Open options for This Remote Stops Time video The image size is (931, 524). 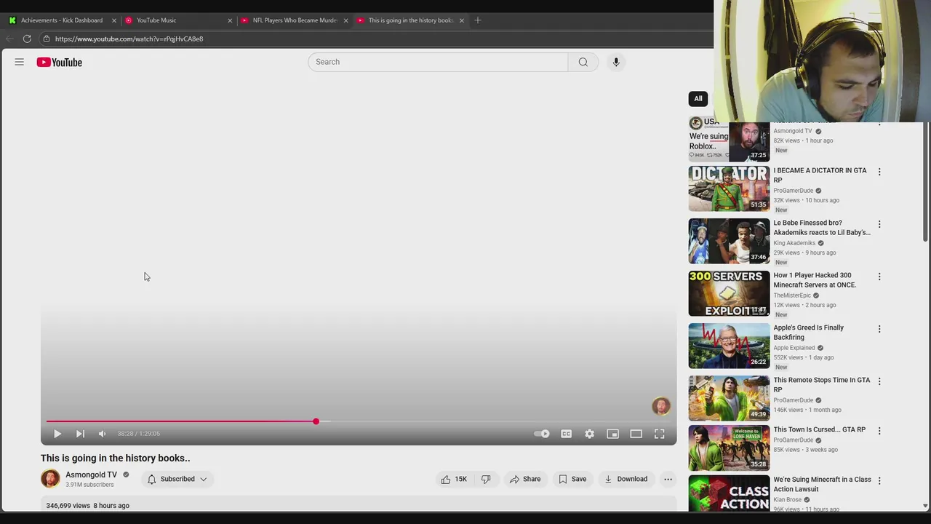(x=879, y=381)
